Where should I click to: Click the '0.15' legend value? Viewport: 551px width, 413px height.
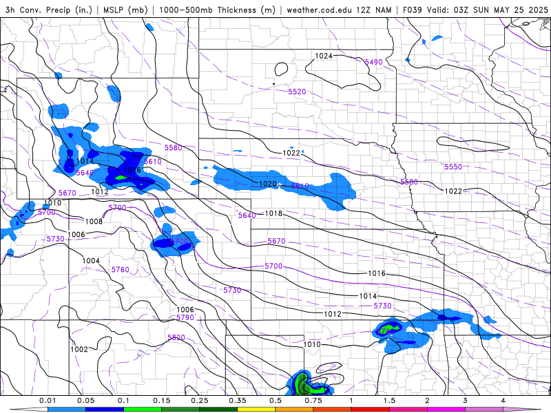tap(162, 401)
